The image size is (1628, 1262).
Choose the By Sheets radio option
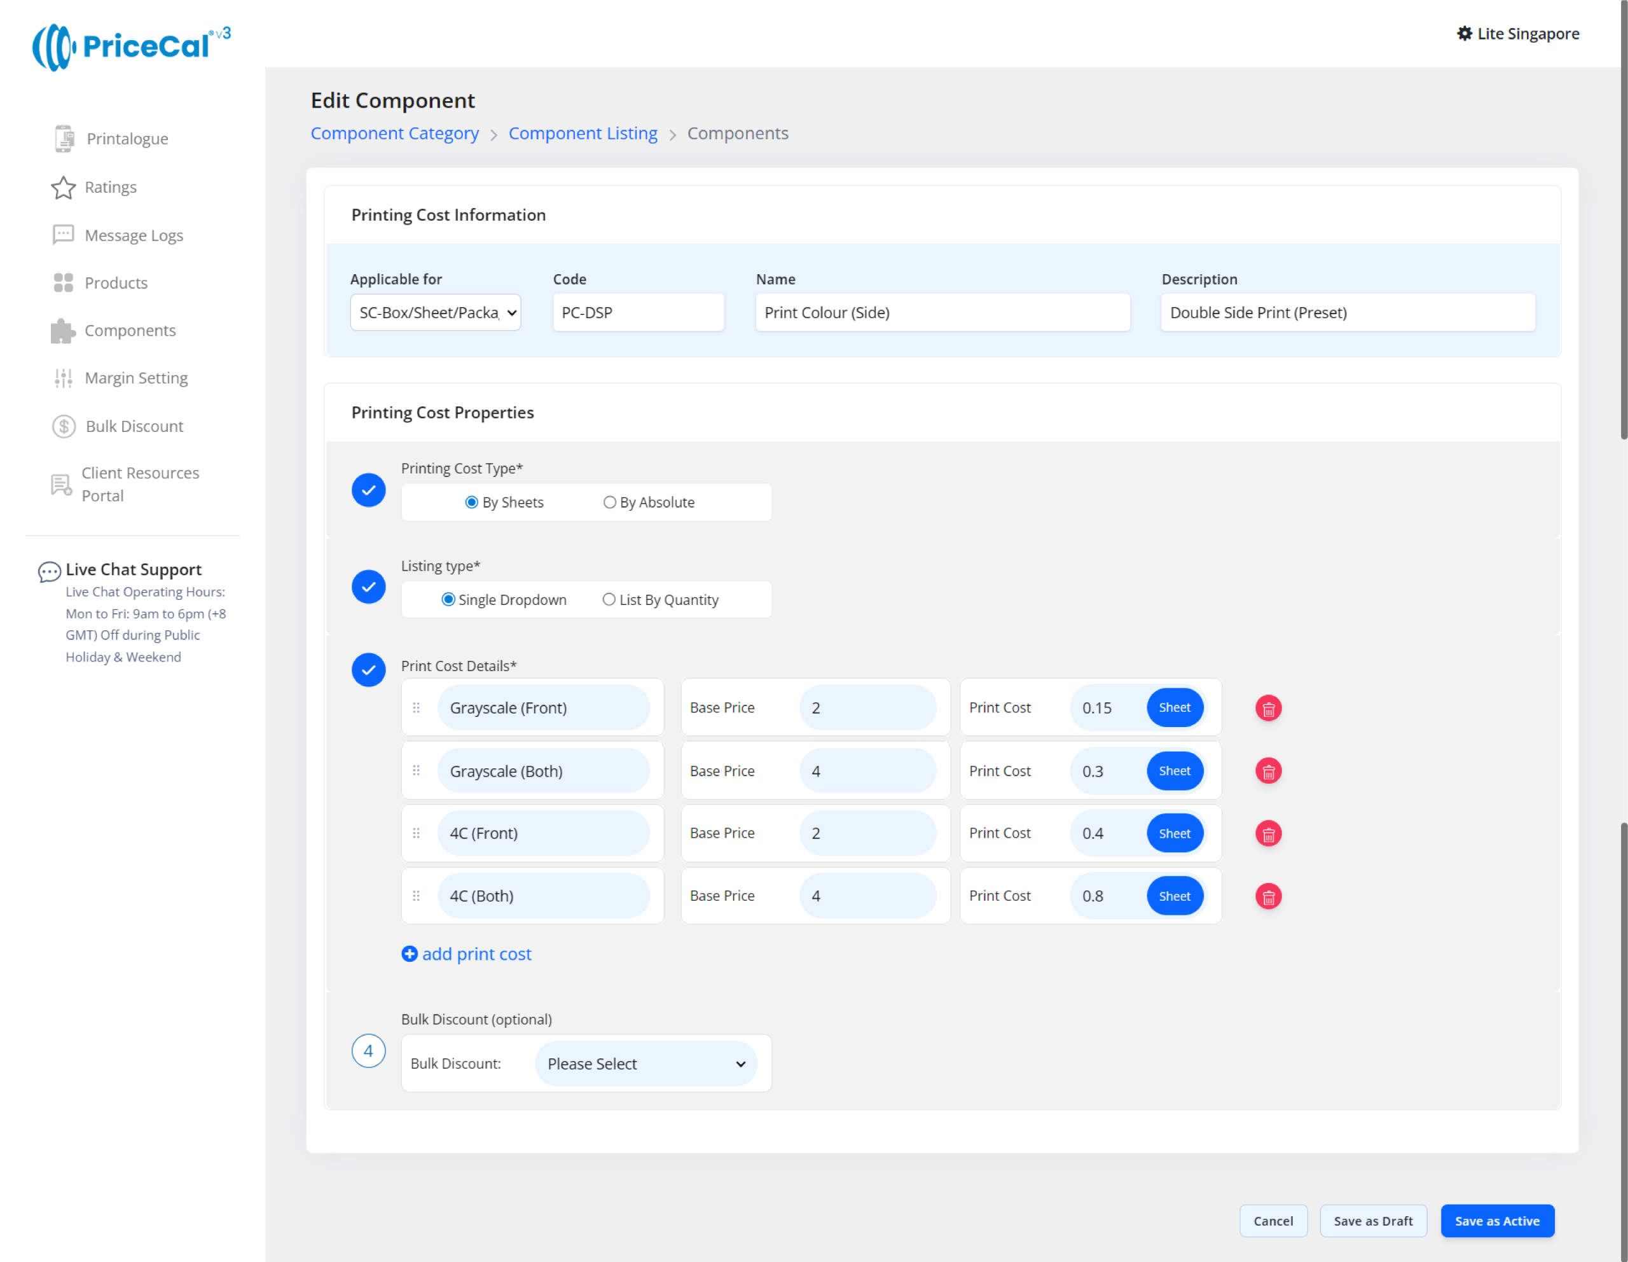click(471, 502)
